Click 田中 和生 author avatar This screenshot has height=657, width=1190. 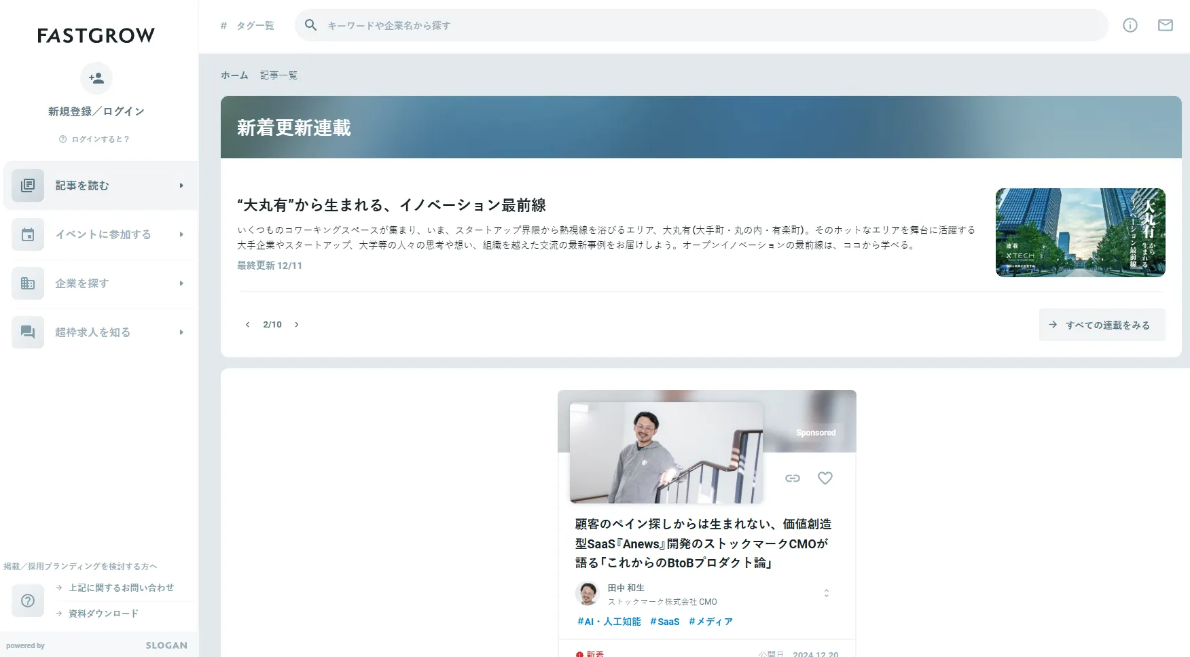click(x=588, y=594)
